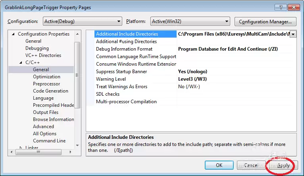The height and width of the screenshot is (176, 304).
Task: Open the Code Generation page
Action: pyautogui.click(x=50, y=91)
